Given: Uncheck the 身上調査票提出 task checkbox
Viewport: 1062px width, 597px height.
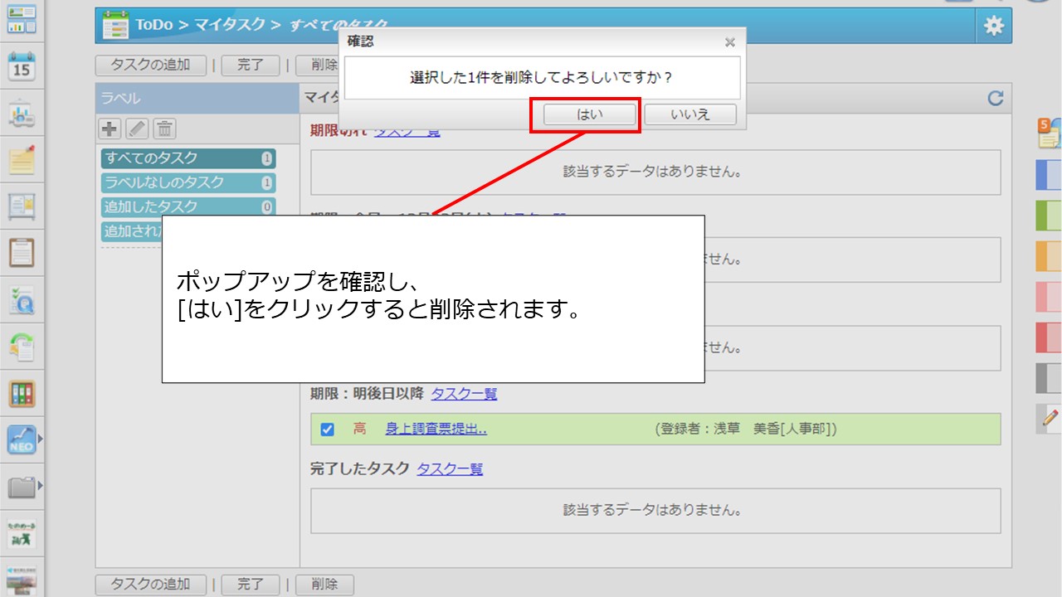Looking at the screenshot, I should [327, 430].
